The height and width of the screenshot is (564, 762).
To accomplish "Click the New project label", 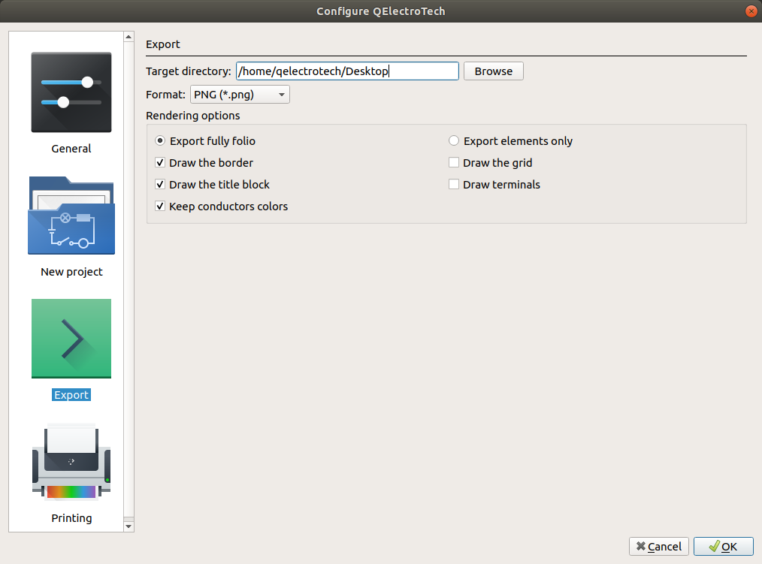I will 71,272.
